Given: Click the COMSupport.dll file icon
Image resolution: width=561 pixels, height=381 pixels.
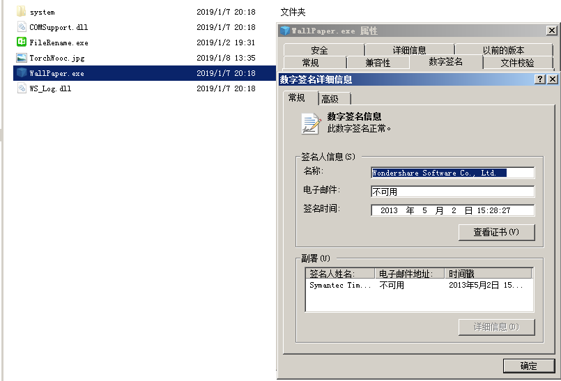Looking at the screenshot, I should click(x=22, y=27).
